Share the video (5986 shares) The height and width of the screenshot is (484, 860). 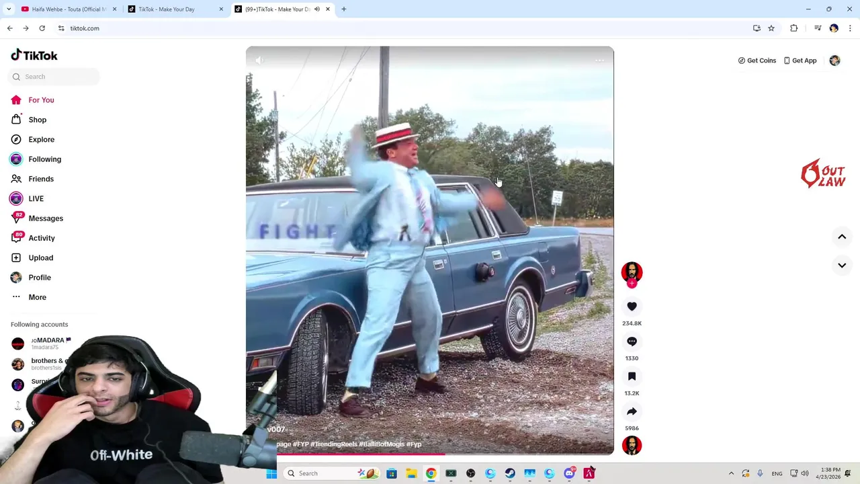(x=632, y=411)
